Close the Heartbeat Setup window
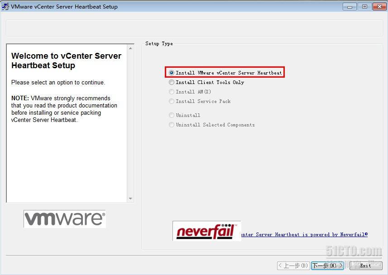The image size is (388, 275). click(379, 7)
